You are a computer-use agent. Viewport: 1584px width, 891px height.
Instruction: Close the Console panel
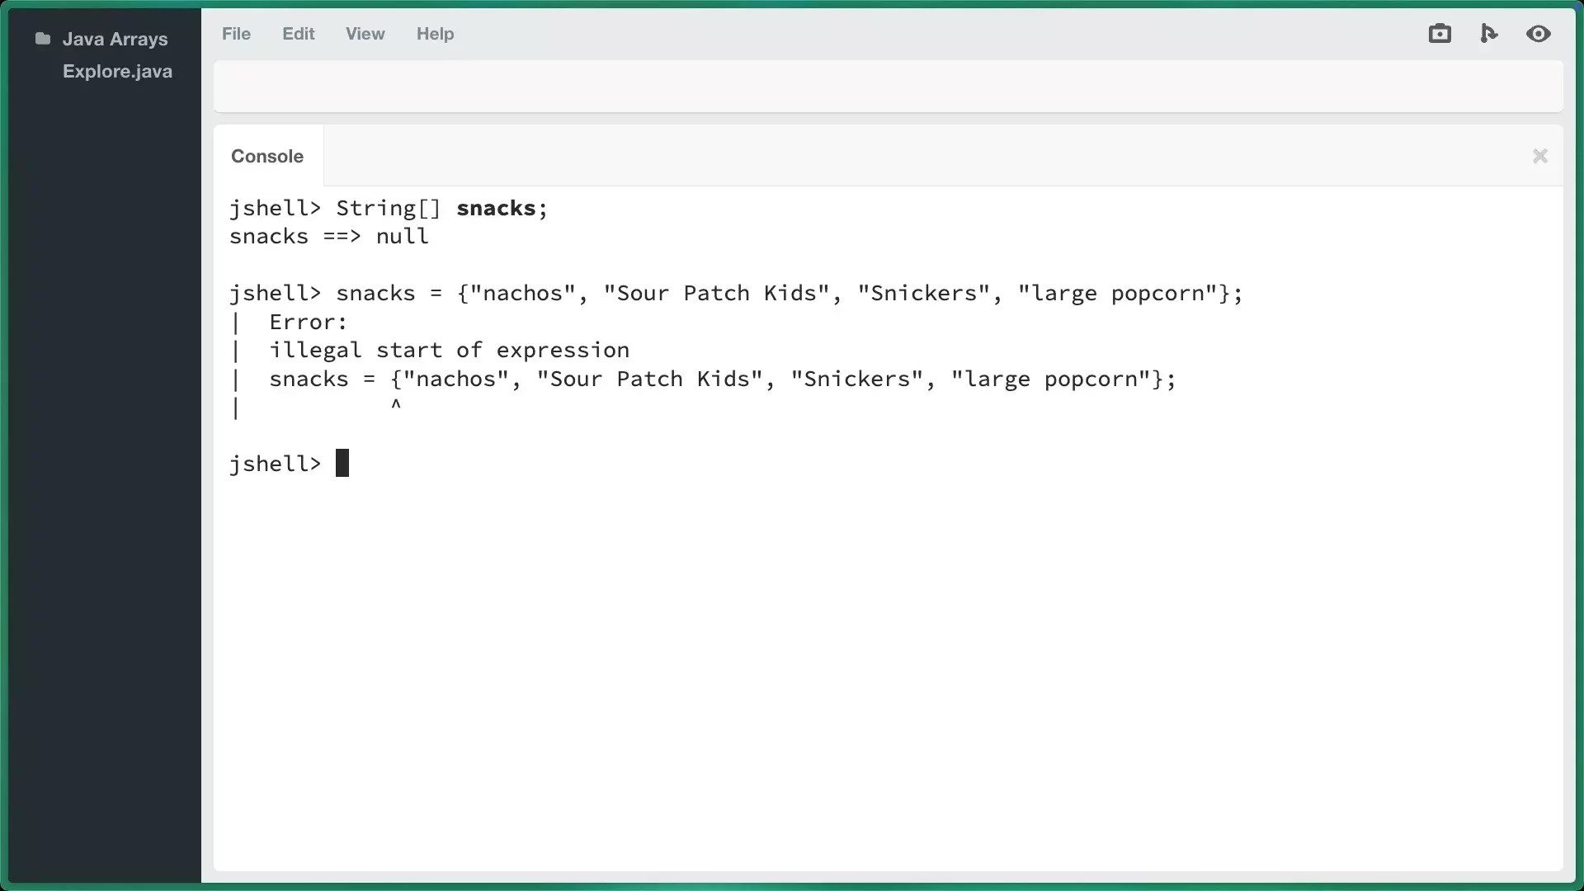click(x=1539, y=156)
